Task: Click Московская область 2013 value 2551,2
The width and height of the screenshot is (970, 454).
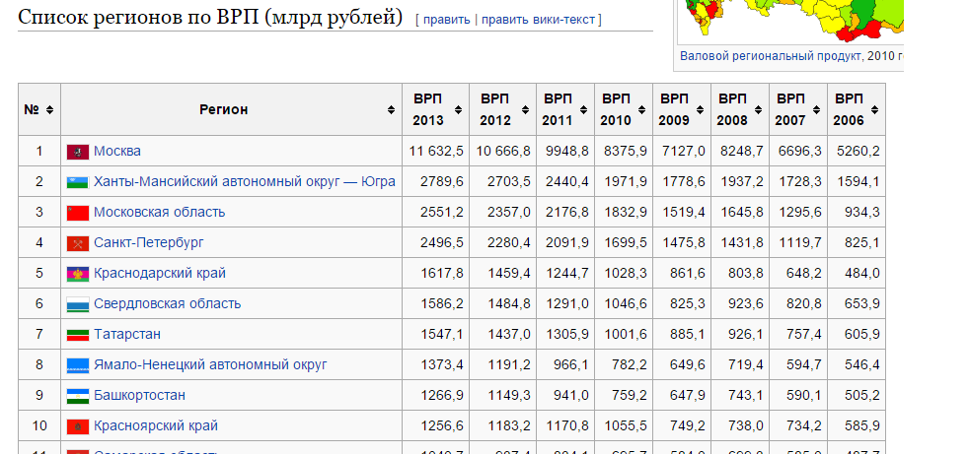Action: 440,212
